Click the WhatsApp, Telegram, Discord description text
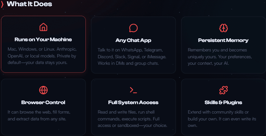The height and width of the screenshot is (136, 266). pyautogui.click(x=132, y=57)
